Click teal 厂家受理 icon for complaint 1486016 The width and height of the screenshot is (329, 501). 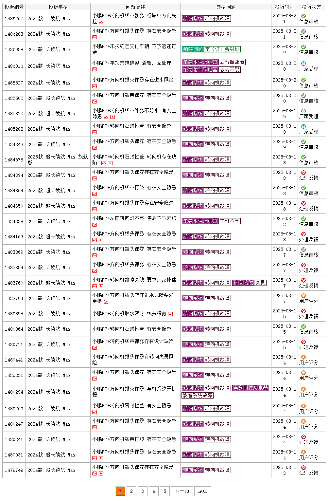pos(303,64)
